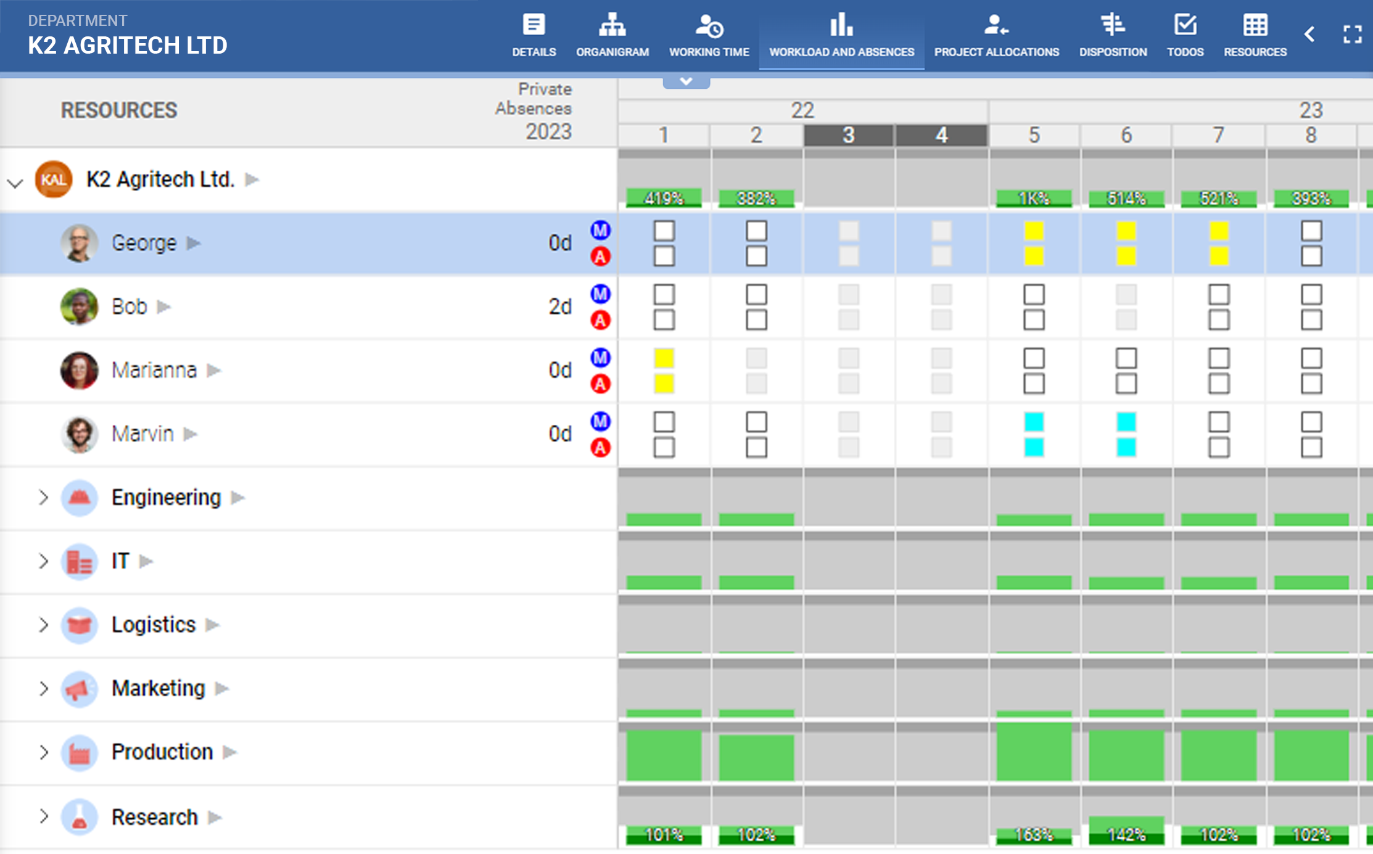Click the KAL company logo avatar

pos(54,179)
